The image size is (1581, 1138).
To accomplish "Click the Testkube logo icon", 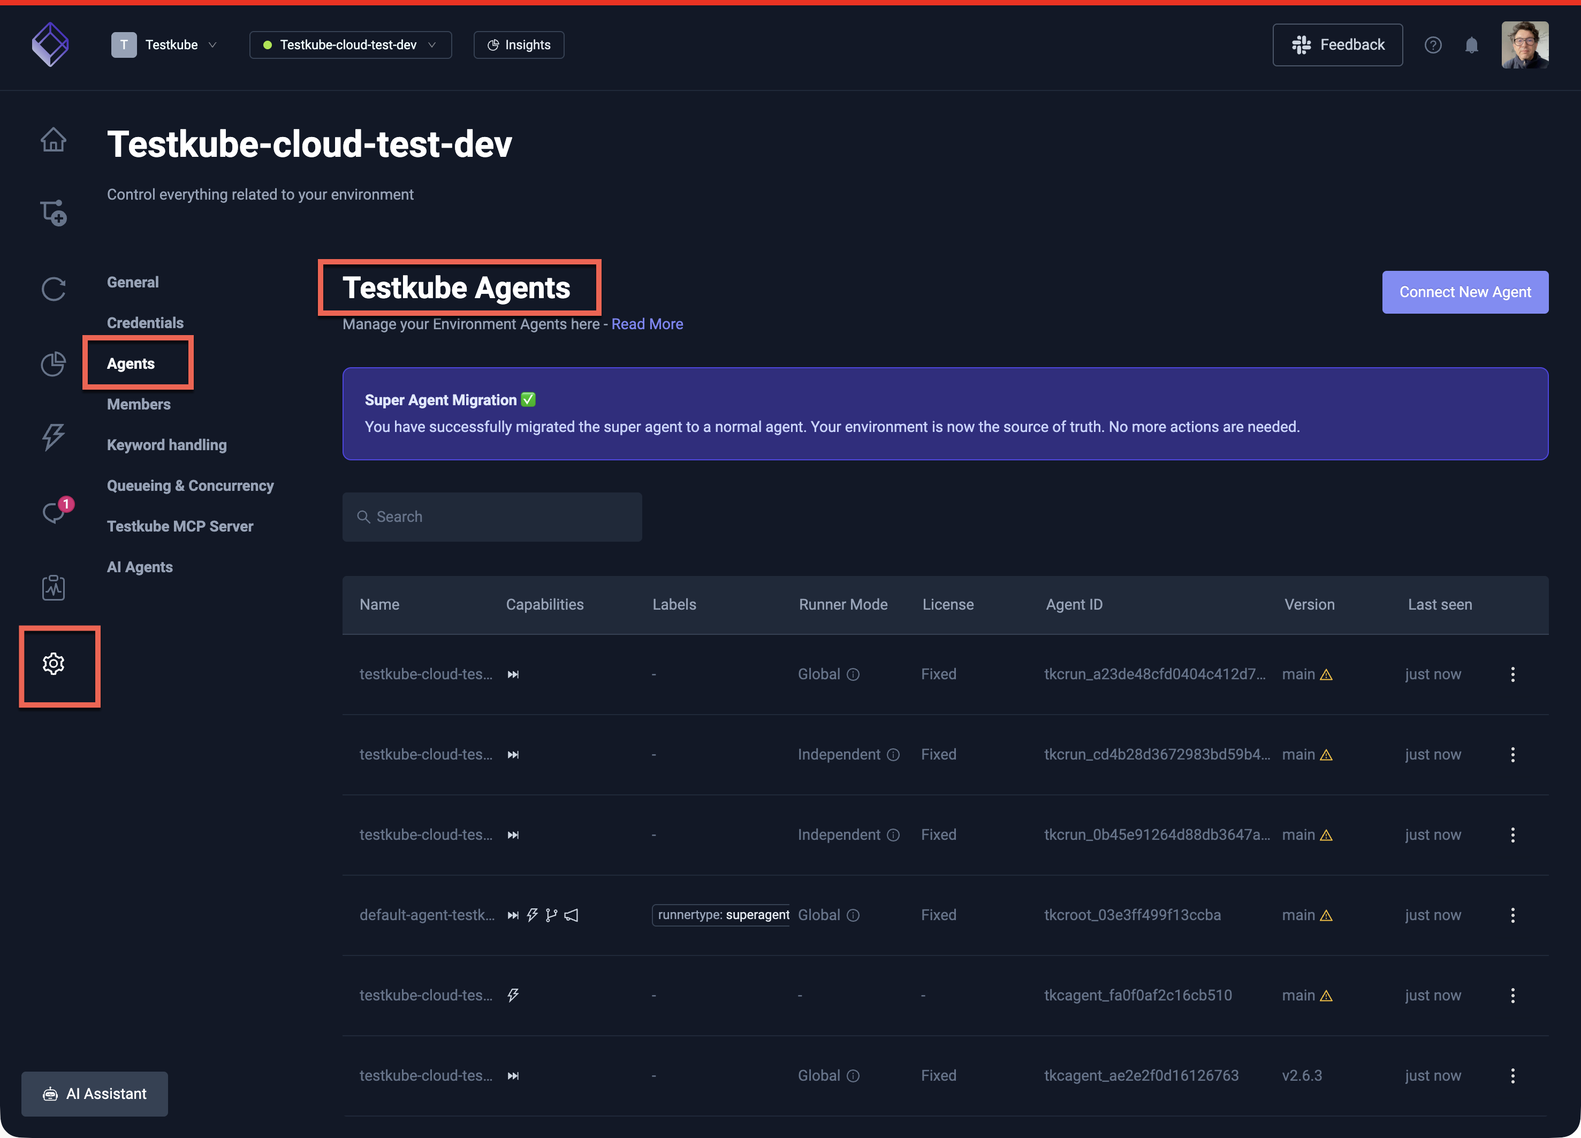I will coord(50,44).
